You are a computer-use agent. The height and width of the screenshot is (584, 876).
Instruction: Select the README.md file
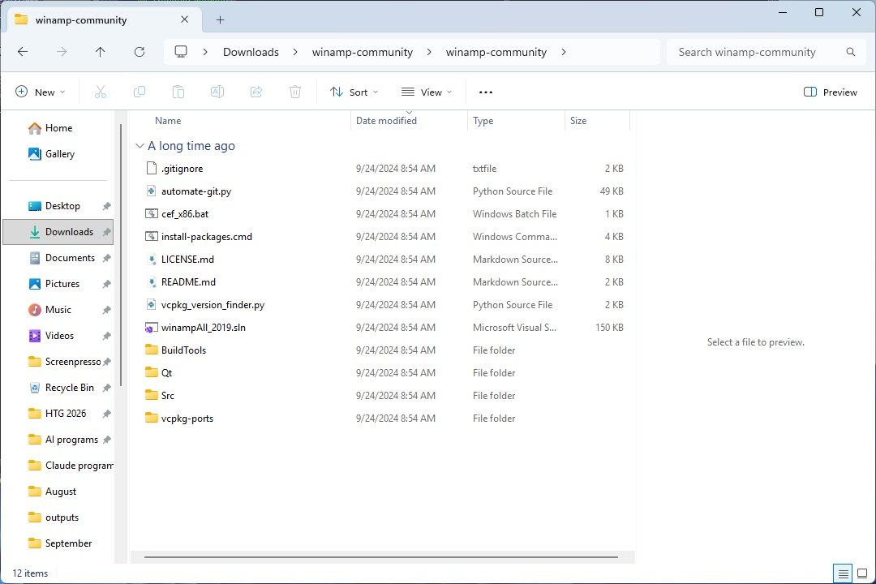[188, 282]
